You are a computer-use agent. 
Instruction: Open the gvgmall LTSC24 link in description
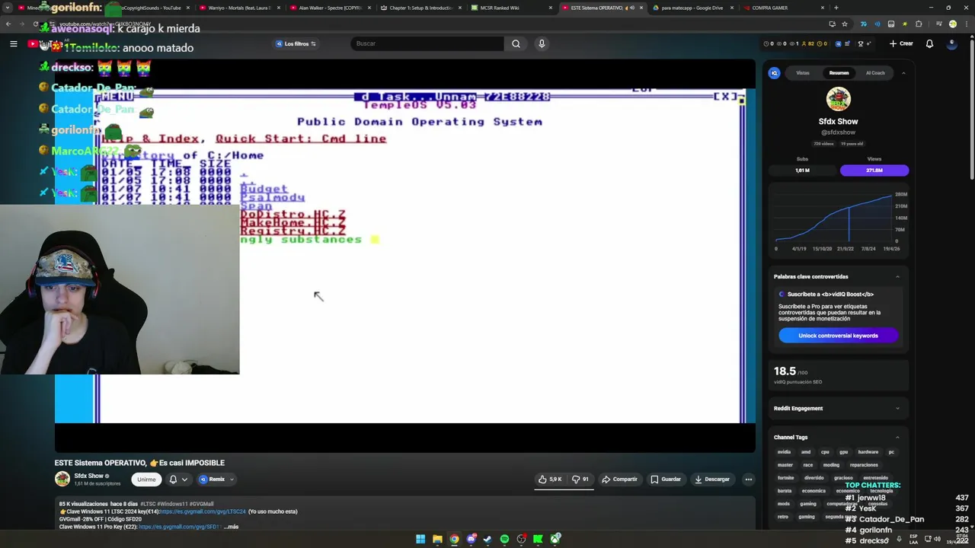click(x=203, y=511)
